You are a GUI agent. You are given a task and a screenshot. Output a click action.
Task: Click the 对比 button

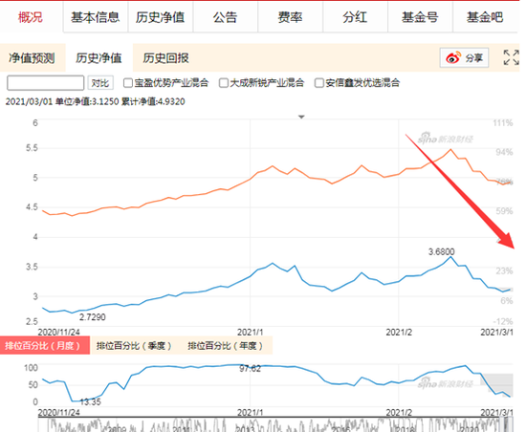[x=100, y=83]
